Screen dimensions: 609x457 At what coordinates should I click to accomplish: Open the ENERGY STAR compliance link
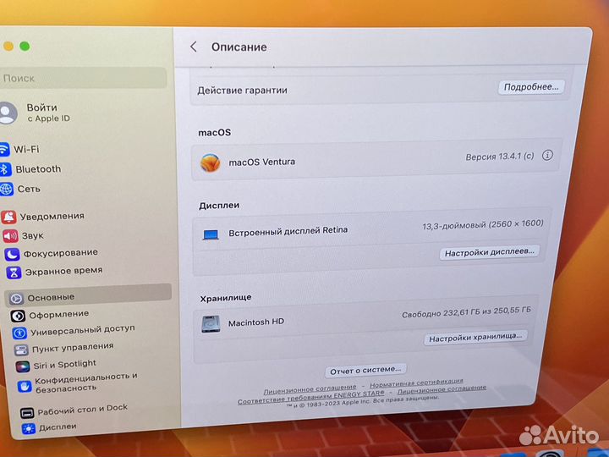click(x=310, y=397)
